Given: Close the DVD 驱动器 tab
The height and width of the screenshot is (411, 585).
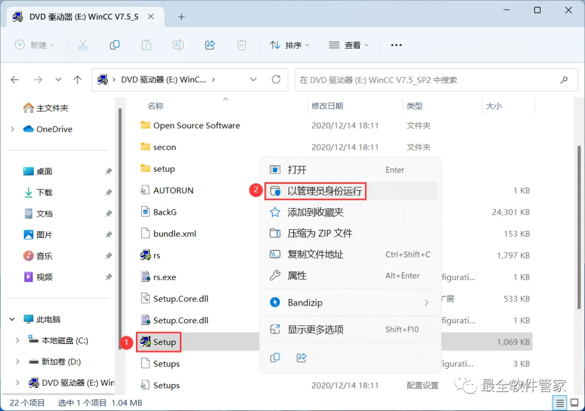Looking at the screenshot, I should tap(151, 17).
